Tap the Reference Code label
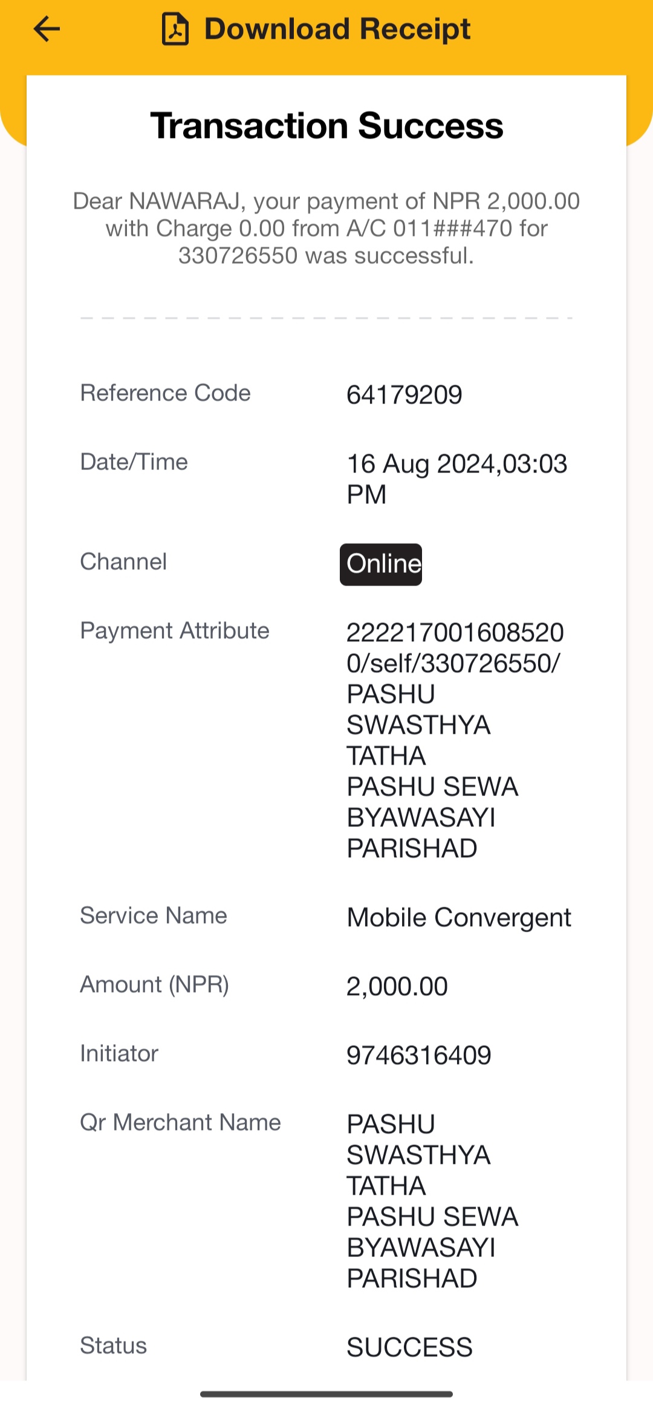This screenshot has height=1407, width=653. (x=165, y=393)
